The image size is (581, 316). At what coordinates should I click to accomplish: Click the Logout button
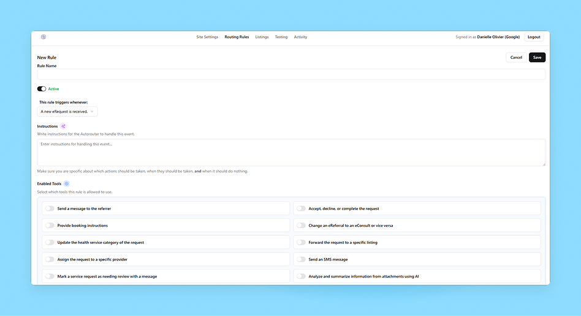tap(534, 37)
